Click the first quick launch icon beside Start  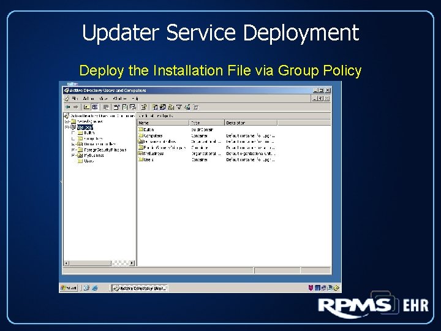[x=86, y=288]
